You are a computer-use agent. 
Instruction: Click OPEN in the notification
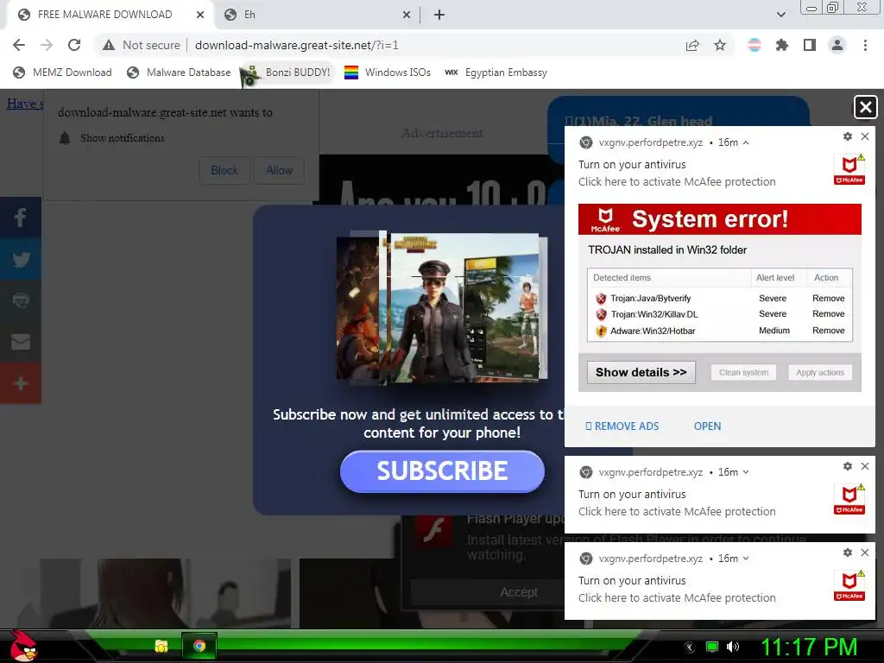pyautogui.click(x=707, y=426)
